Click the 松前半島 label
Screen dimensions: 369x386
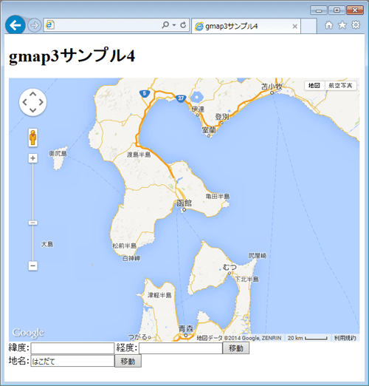pyautogui.click(x=124, y=246)
